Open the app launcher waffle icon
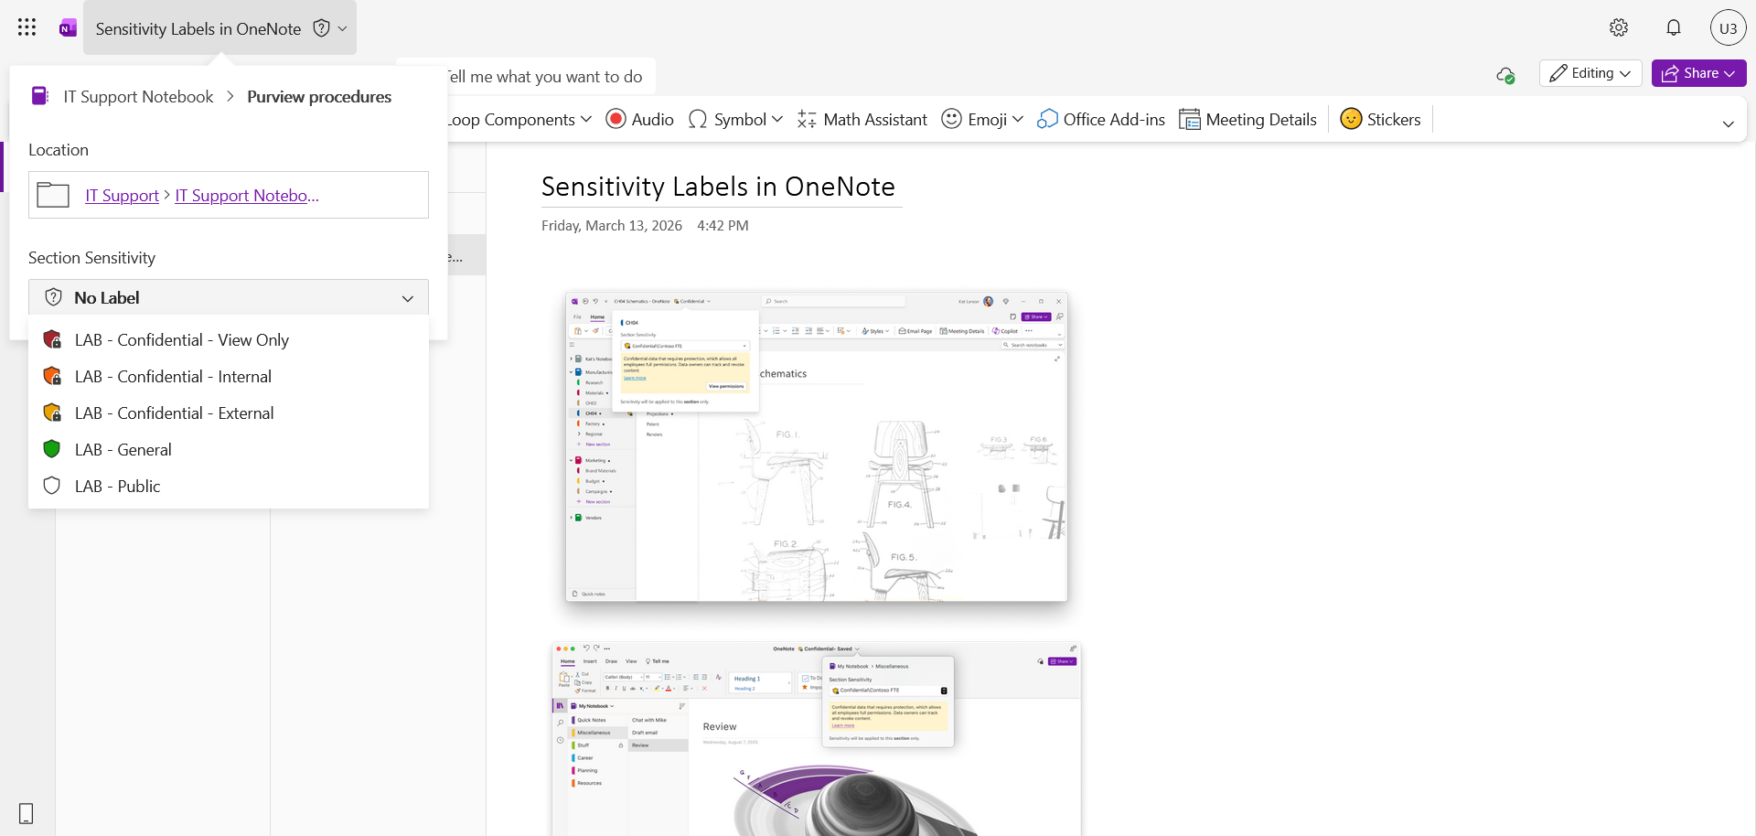This screenshot has width=1756, height=836. [x=27, y=27]
